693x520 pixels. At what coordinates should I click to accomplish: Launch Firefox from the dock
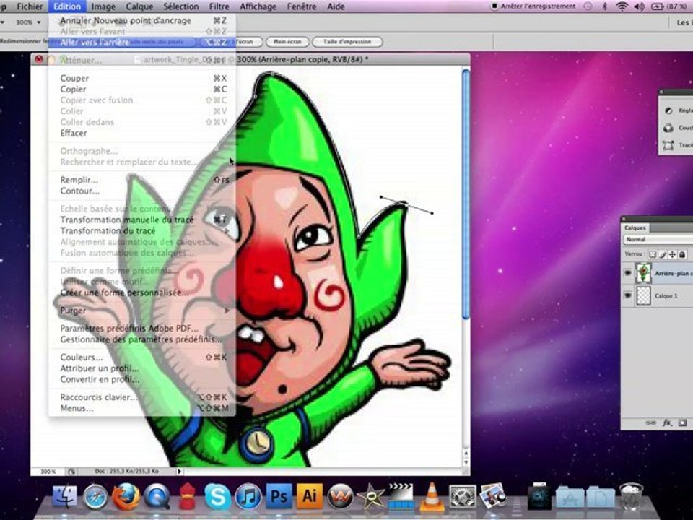[126, 496]
